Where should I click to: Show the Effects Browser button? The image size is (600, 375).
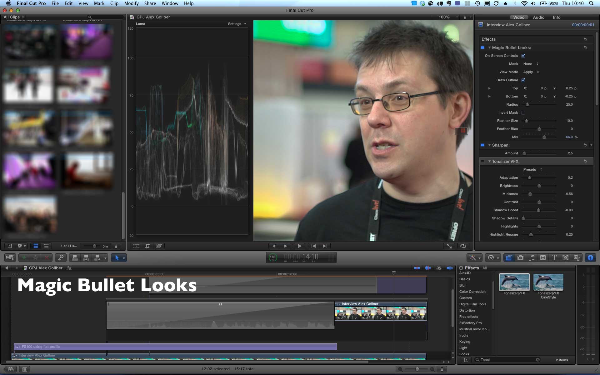pos(509,258)
